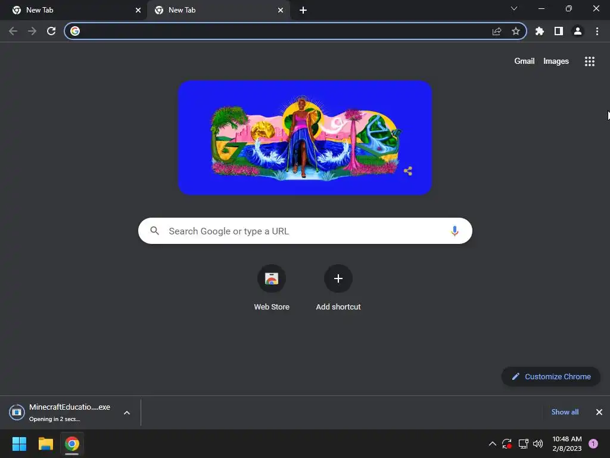Close the second New Tab
The width and height of the screenshot is (610, 458).
pos(281,10)
